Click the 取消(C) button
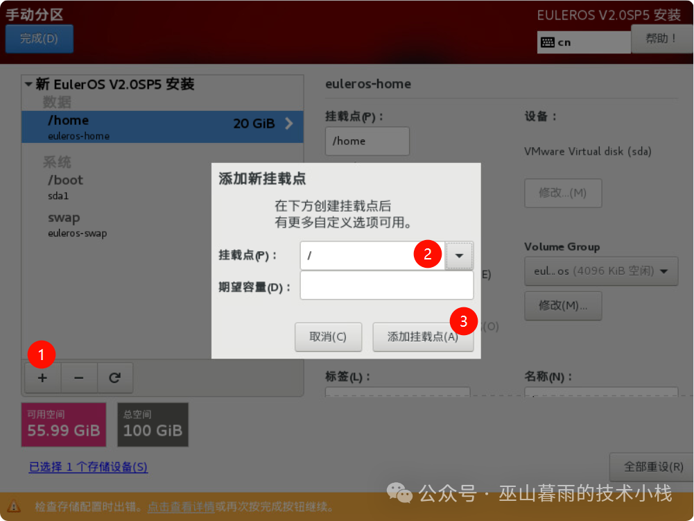 tap(327, 337)
